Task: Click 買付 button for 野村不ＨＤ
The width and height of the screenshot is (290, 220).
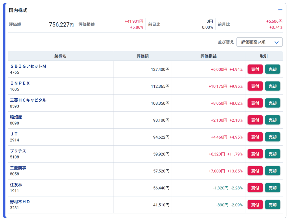Action: [255, 205]
